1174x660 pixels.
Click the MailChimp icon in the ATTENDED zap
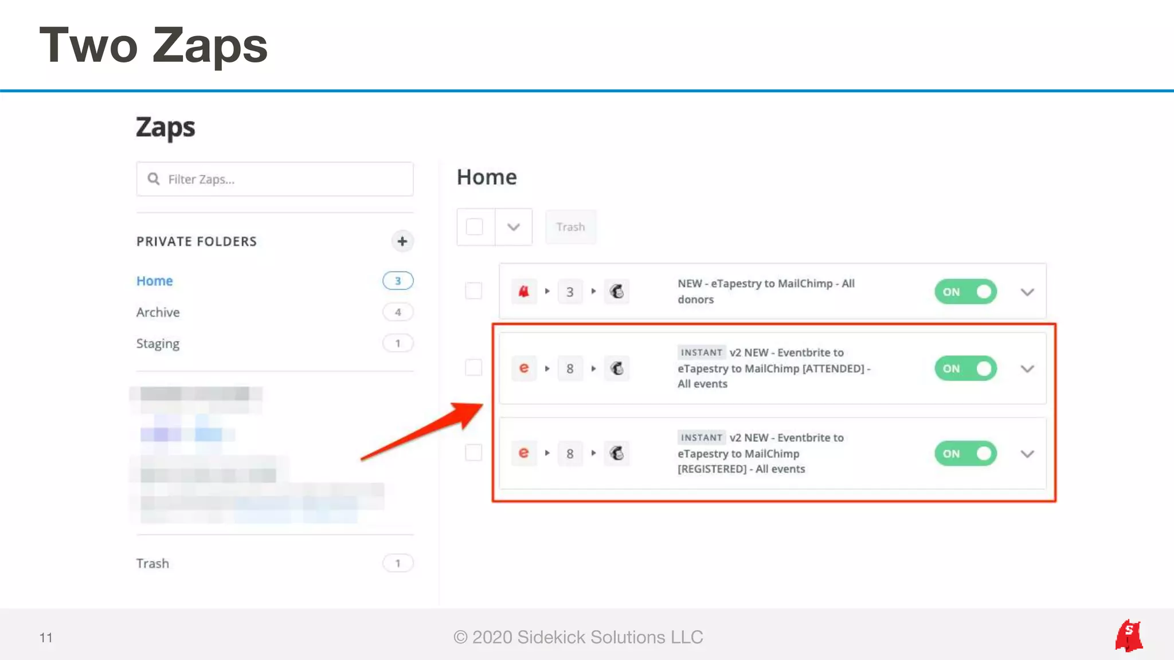point(617,368)
